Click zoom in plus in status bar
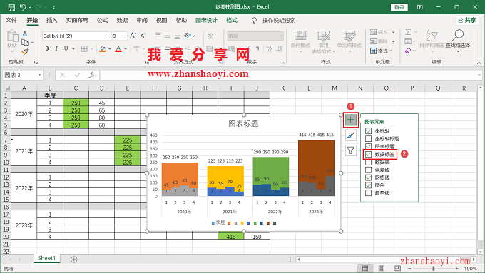This screenshot has width=485, height=273. 457,268
